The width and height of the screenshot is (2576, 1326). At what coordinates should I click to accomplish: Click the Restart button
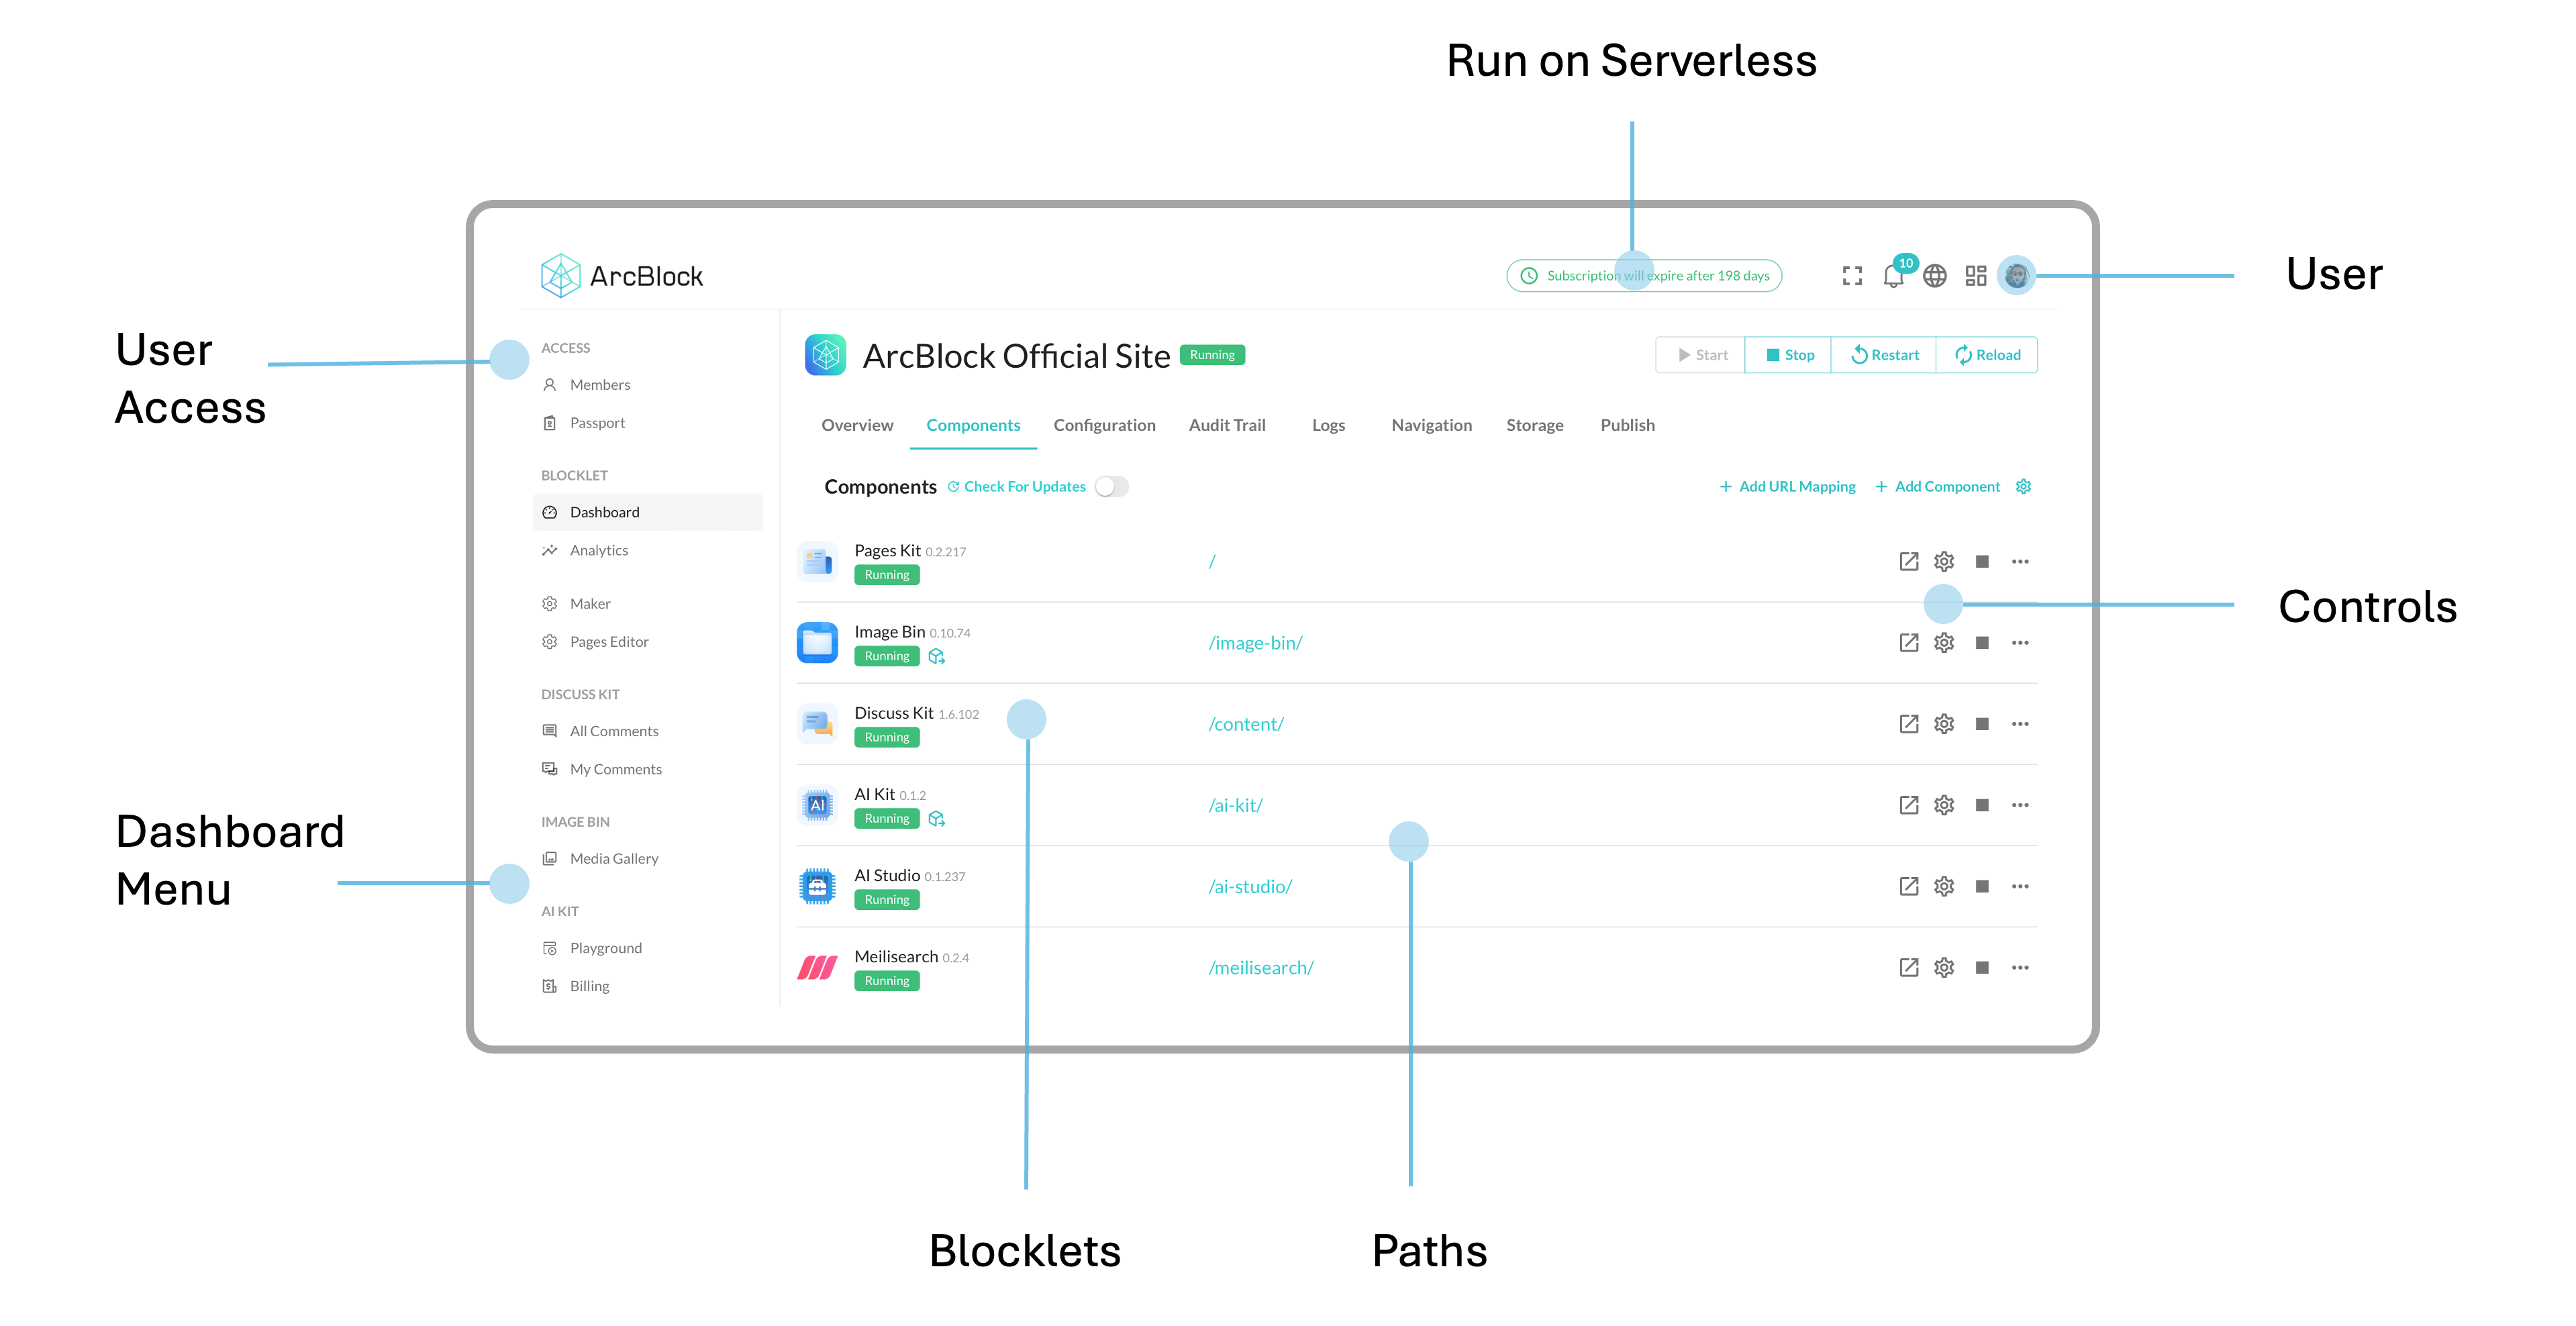click(1884, 355)
